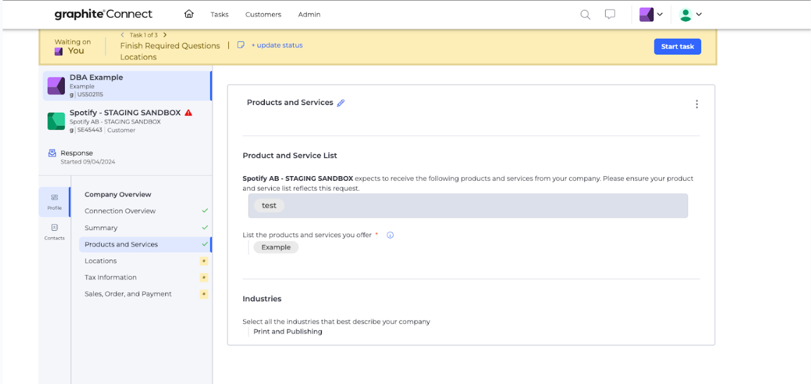Click the checkmark beside Connection Overview
The width and height of the screenshot is (811, 384).
tap(204, 210)
